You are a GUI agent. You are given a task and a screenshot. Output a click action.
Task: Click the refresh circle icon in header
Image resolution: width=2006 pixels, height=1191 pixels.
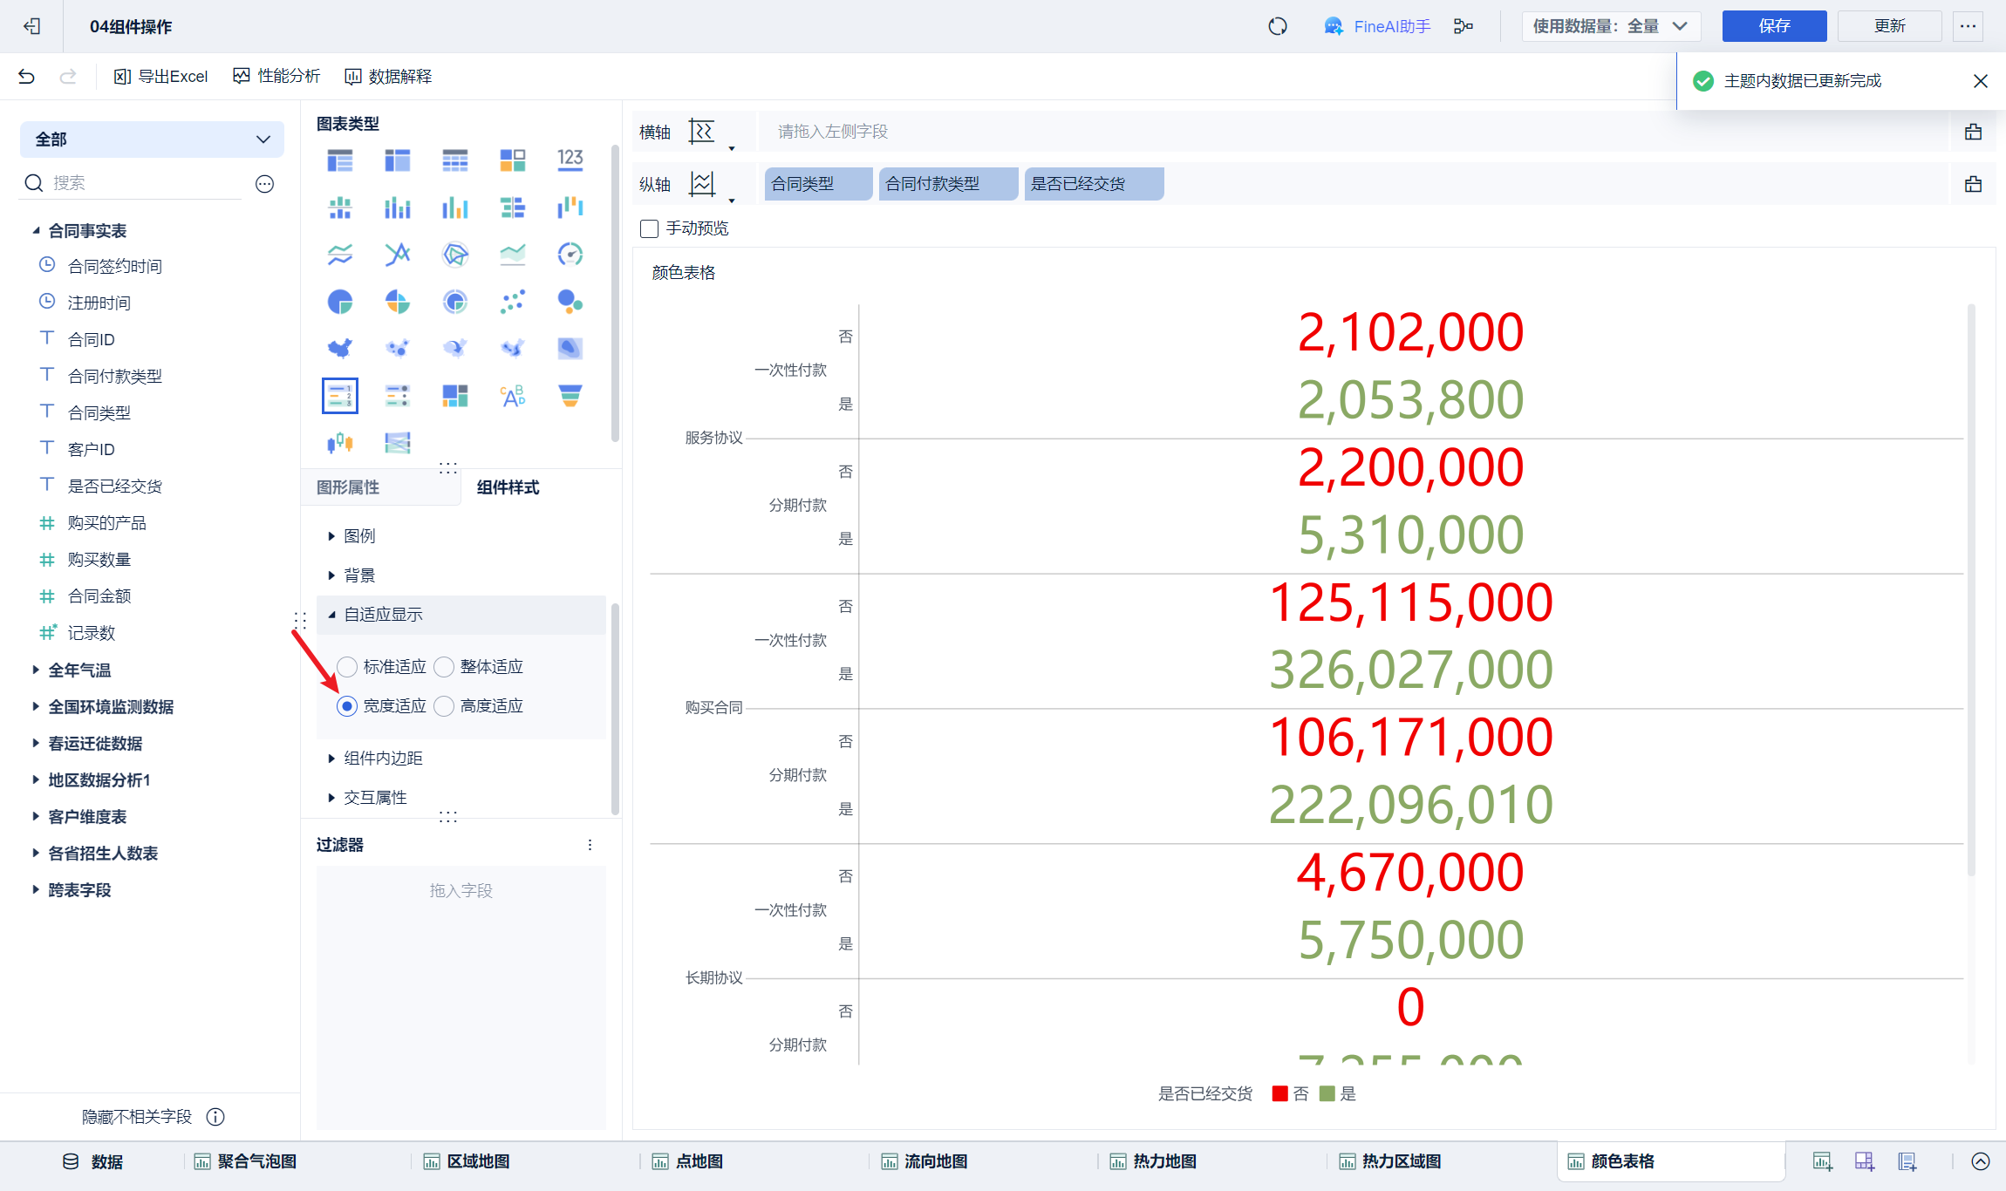coord(1278,26)
